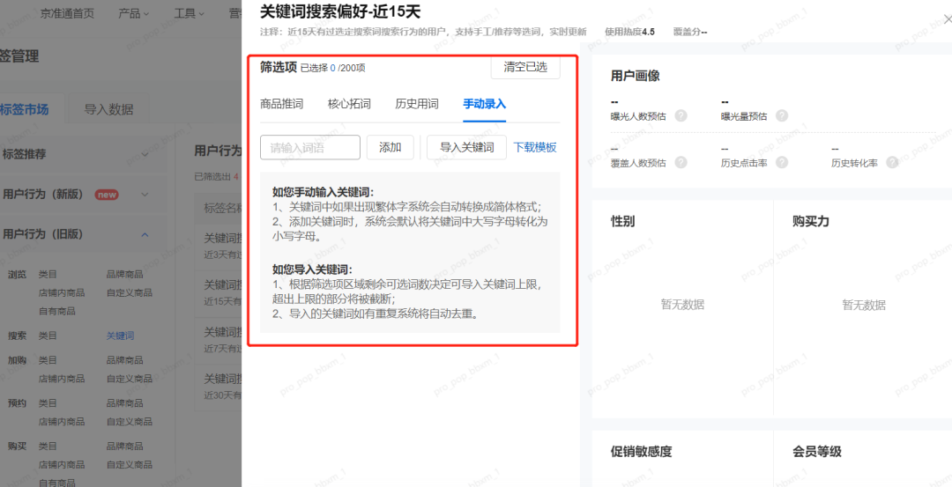Select 类目 in the 加购 row
The height and width of the screenshot is (487, 952).
click(x=48, y=360)
